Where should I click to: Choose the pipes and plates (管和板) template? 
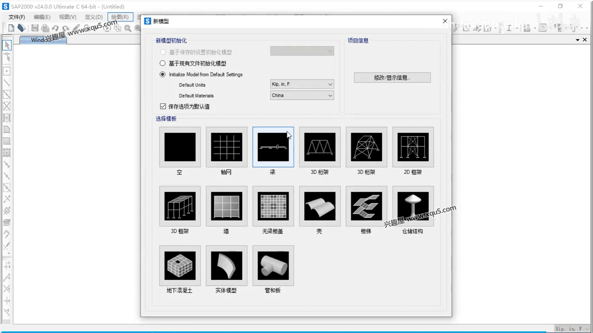273,265
